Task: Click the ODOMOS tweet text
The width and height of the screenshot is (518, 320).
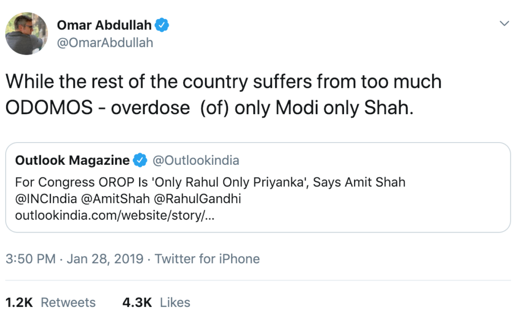Action: click(223, 95)
